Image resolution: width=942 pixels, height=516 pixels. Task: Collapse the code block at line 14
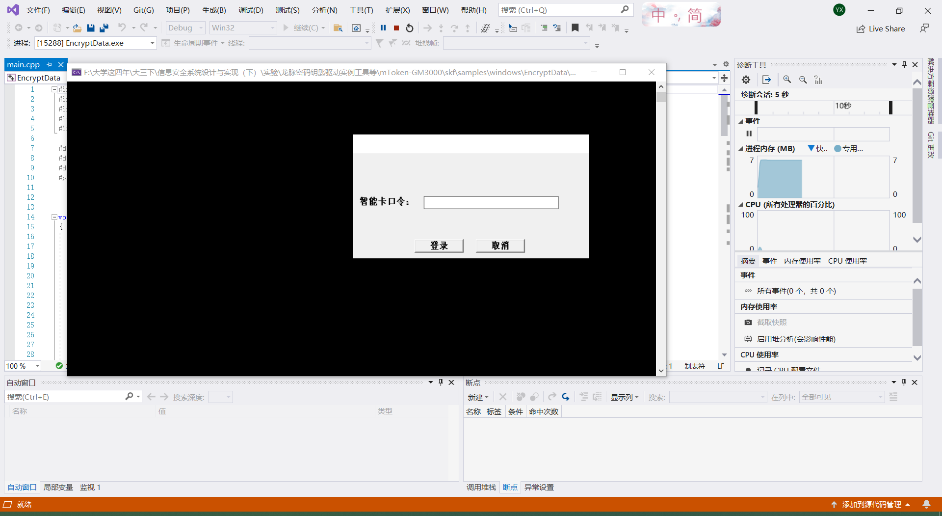[x=54, y=217]
